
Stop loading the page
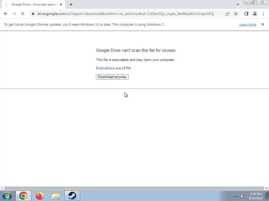23,14
